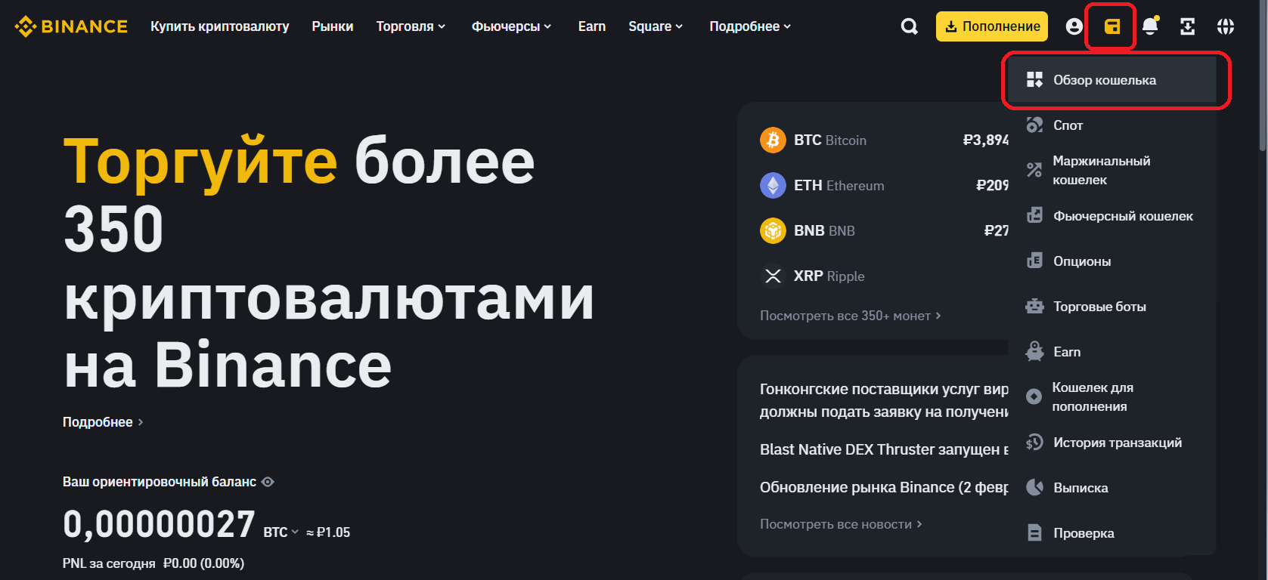Open the user profile icon
Screen dimensions: 1268x580
tap(1074, 26)
